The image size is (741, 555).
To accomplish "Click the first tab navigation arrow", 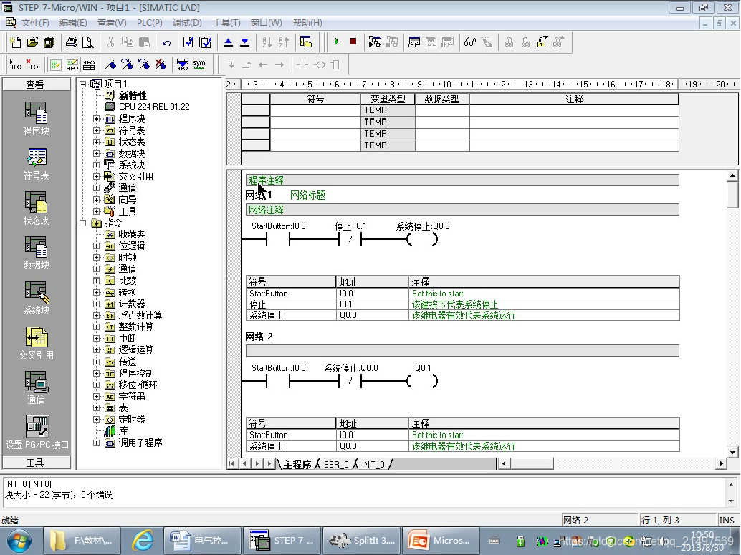I will [x=231, y=464].
